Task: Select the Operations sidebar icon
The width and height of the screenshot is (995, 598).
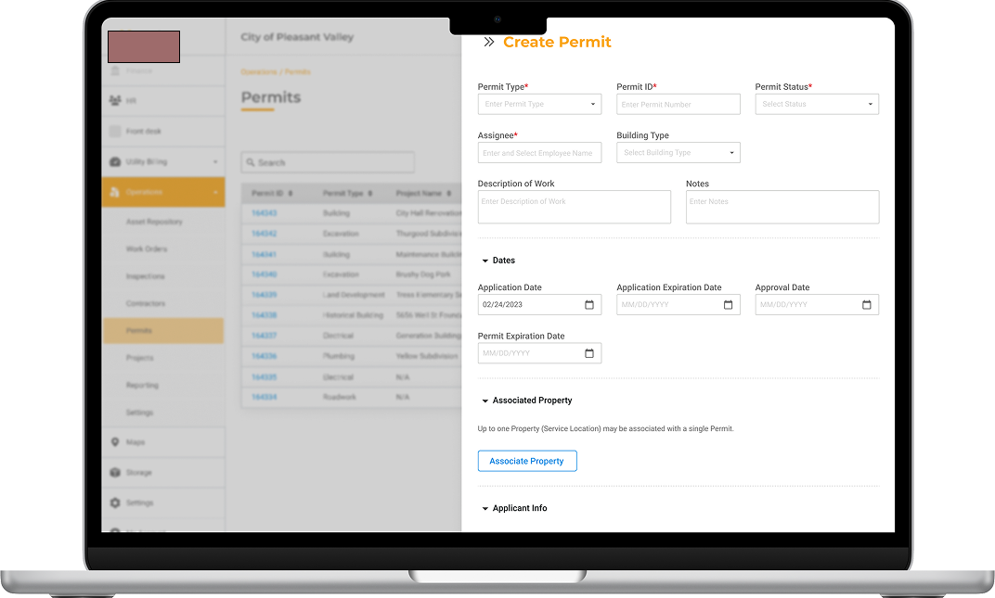Action: coord(113,192)
